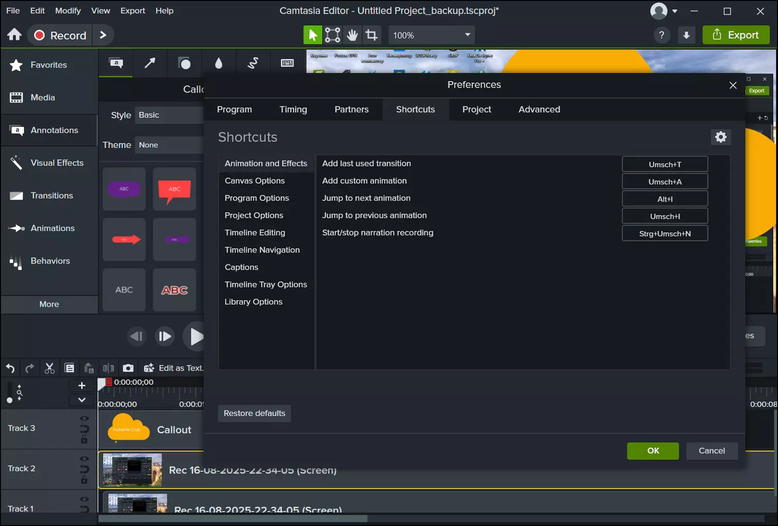
Task: Toggle Track 3 visibility eye
Action: click(x=84, y=419)
